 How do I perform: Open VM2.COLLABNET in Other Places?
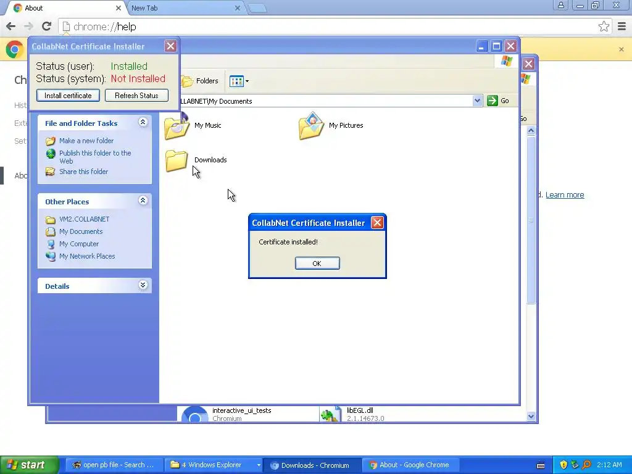click(x=84, y=219)
